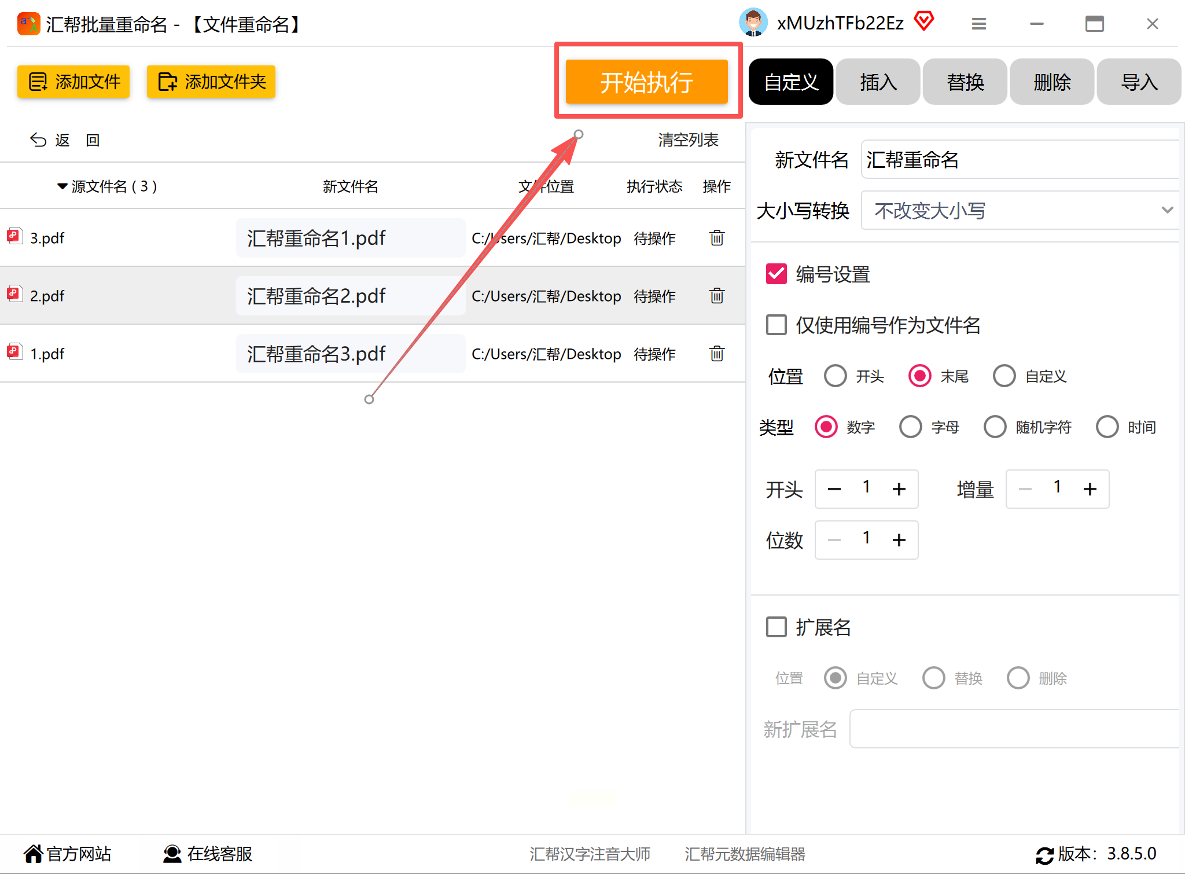Remove 1.pdf with its trash icon
Screen dimensions: 1185x874
click(x=716, y=354)
